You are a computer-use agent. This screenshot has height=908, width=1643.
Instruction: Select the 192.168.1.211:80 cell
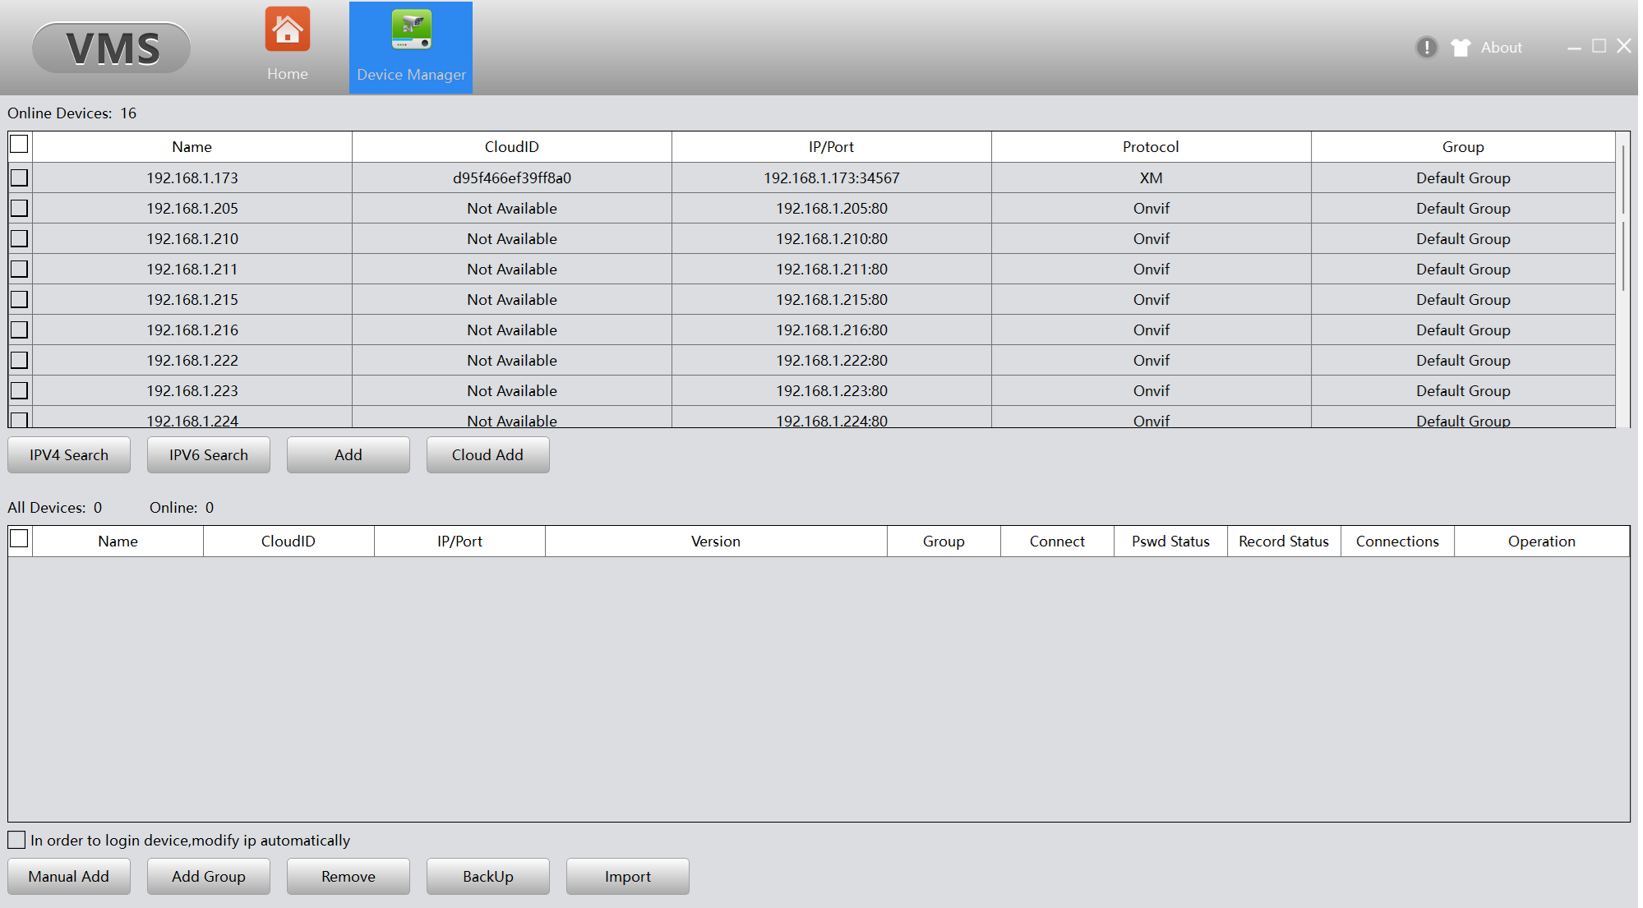[832, 269]
